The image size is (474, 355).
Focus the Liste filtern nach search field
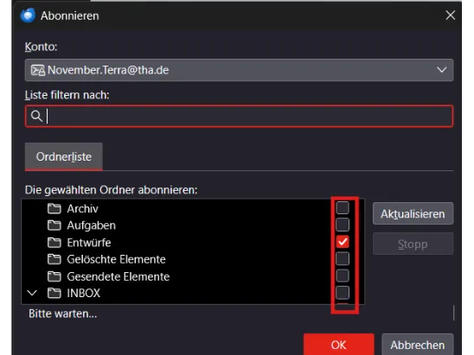239,117
